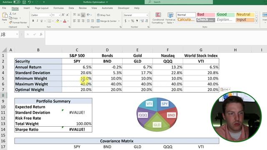Screen dimensions: 267x150
Task: Switch to Data tab
Action: 71,8
